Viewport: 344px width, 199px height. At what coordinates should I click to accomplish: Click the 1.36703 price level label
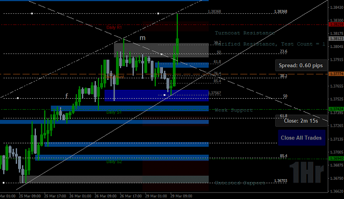pyautogui.click(x=281, y=181)
